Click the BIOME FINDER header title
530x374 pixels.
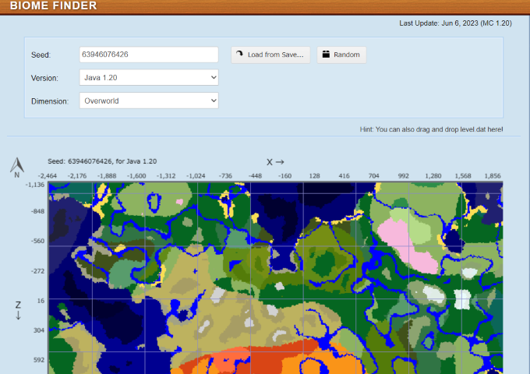coord(54,5)
